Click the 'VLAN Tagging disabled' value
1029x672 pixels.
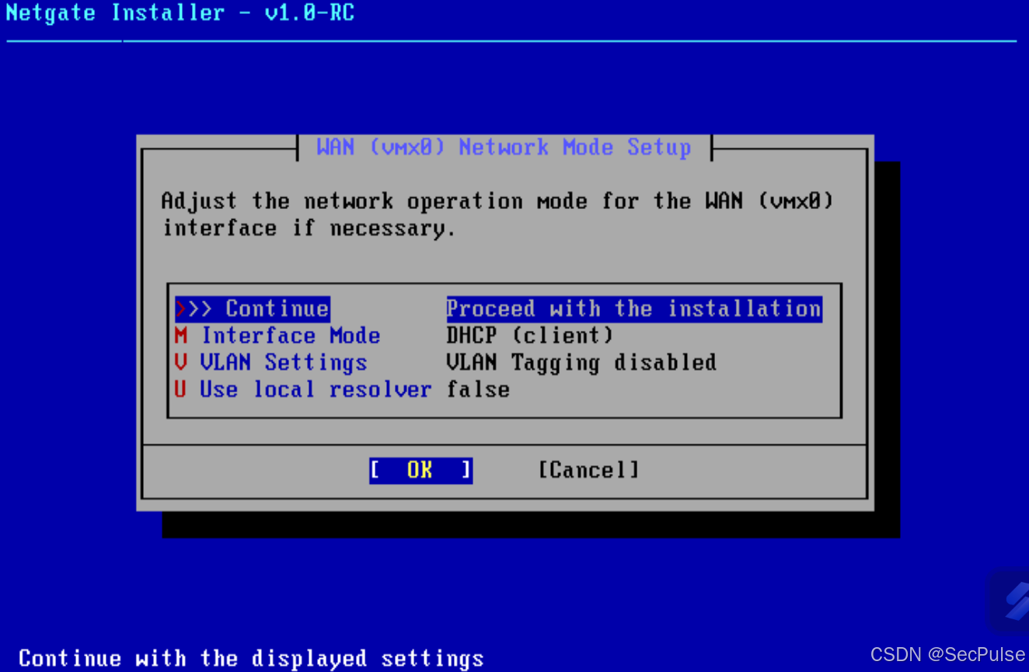coord(581,363)
